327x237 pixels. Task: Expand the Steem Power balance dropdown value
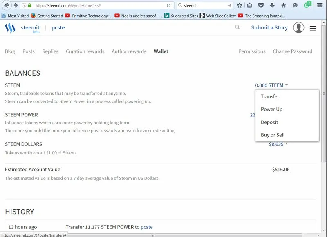[253, 115]
